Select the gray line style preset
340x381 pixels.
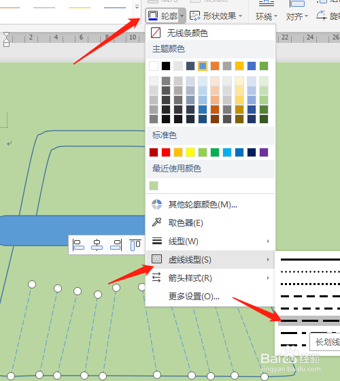(x=44, y=7)
